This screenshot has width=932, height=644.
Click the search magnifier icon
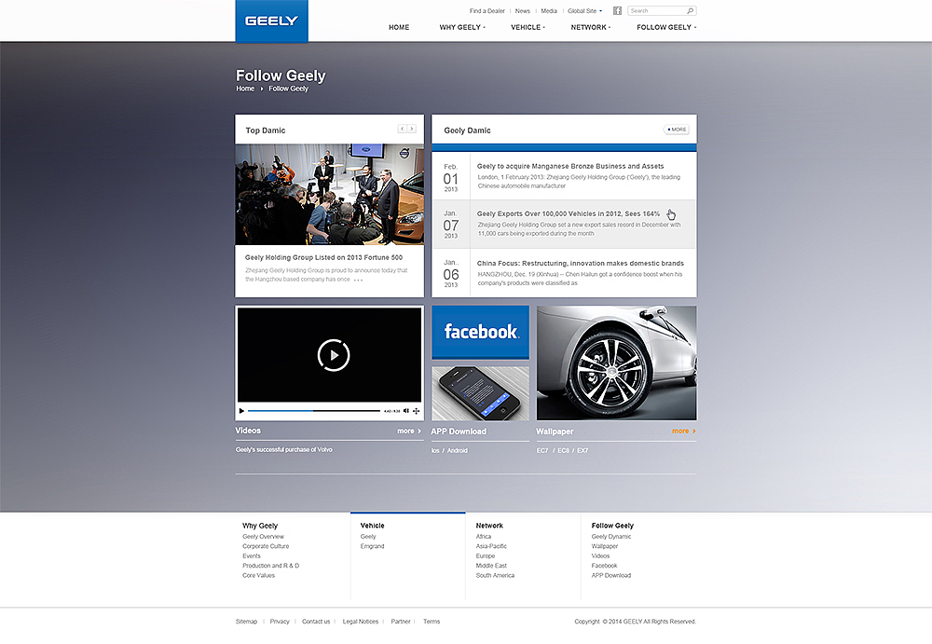point(690,10)
